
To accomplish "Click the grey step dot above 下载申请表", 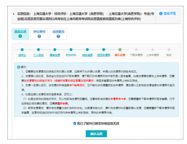I will click(x=136, y=50).
